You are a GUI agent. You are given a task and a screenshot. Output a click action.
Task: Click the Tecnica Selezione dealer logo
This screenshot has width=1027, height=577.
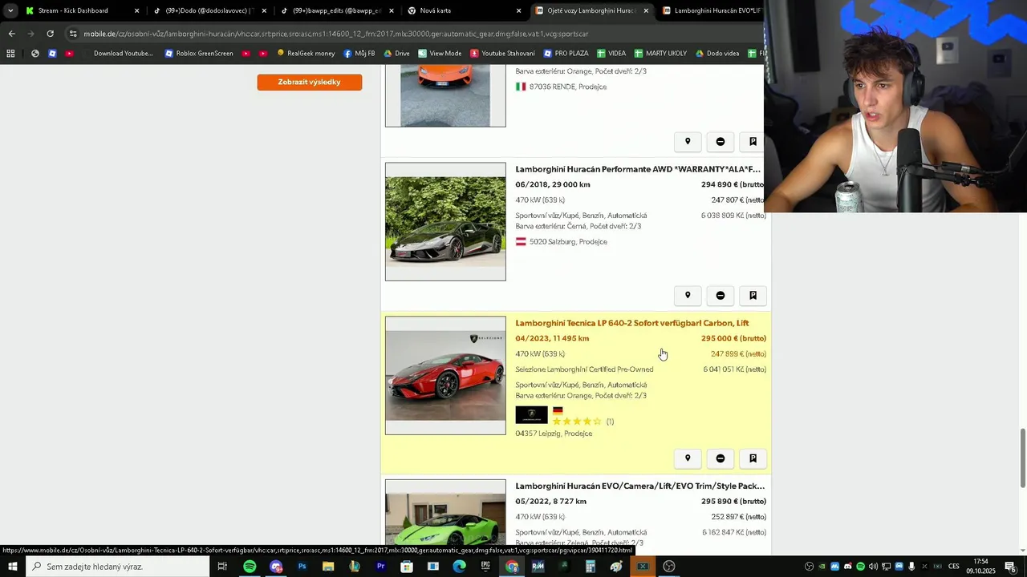(531, 415)
